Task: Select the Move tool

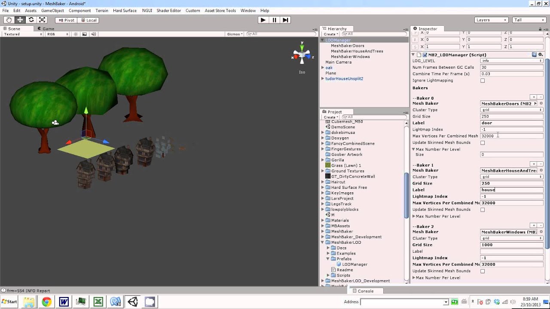Action: click(x=20, y=20)
